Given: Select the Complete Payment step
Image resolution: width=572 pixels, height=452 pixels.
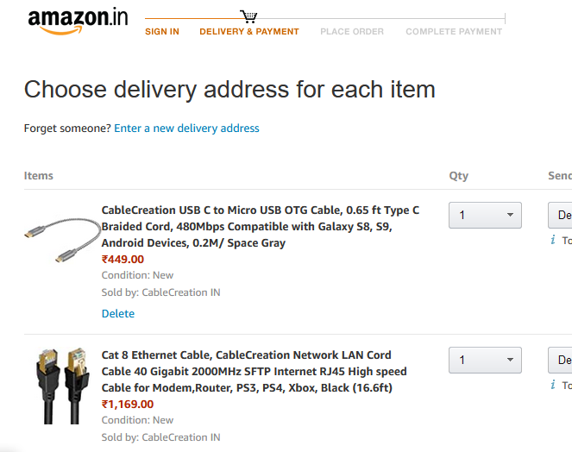Looking at the screenshot, I should [x=454, y=32].
